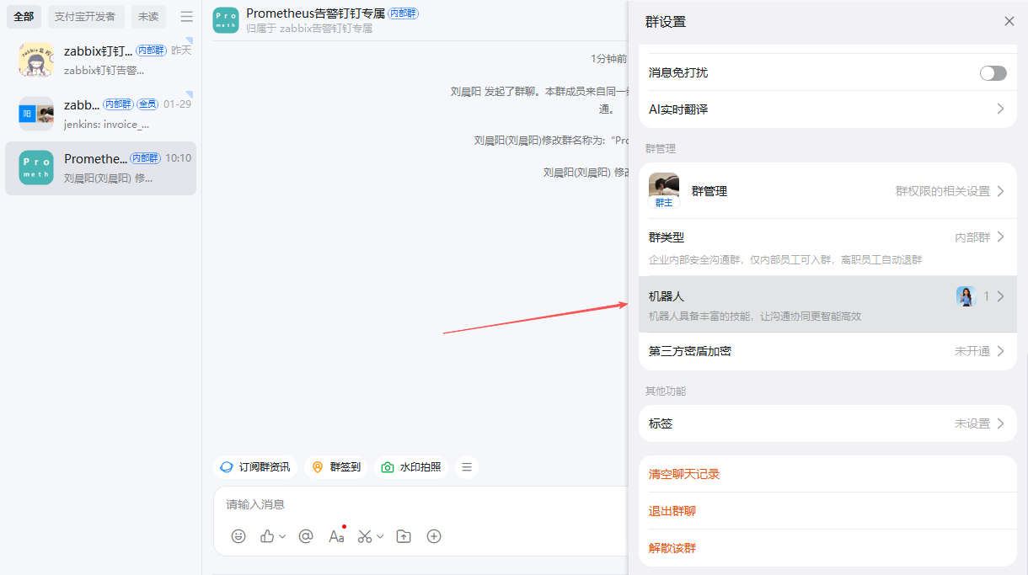The height and width of the screenshot is (575, 1028).
Task: Open the 群管理 permissions row
Action: [827, 191]
